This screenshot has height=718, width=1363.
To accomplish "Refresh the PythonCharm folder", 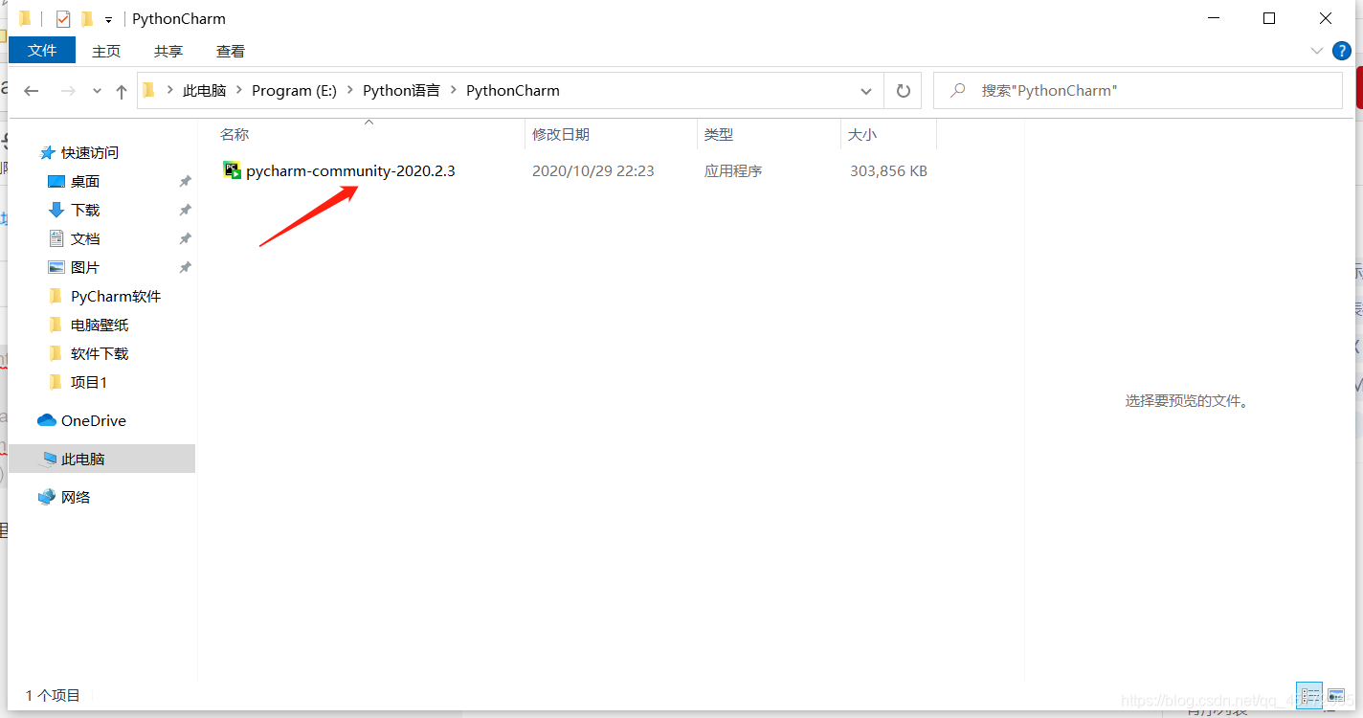I will (x=903, y=91).
